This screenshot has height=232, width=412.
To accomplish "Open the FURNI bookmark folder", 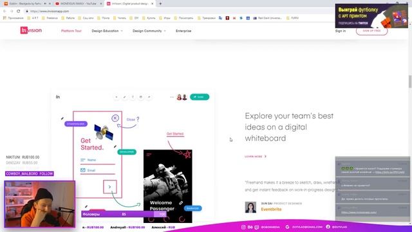I will tap(292, 18).
